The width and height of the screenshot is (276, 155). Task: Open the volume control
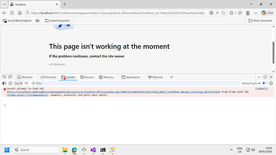[253, 150]
